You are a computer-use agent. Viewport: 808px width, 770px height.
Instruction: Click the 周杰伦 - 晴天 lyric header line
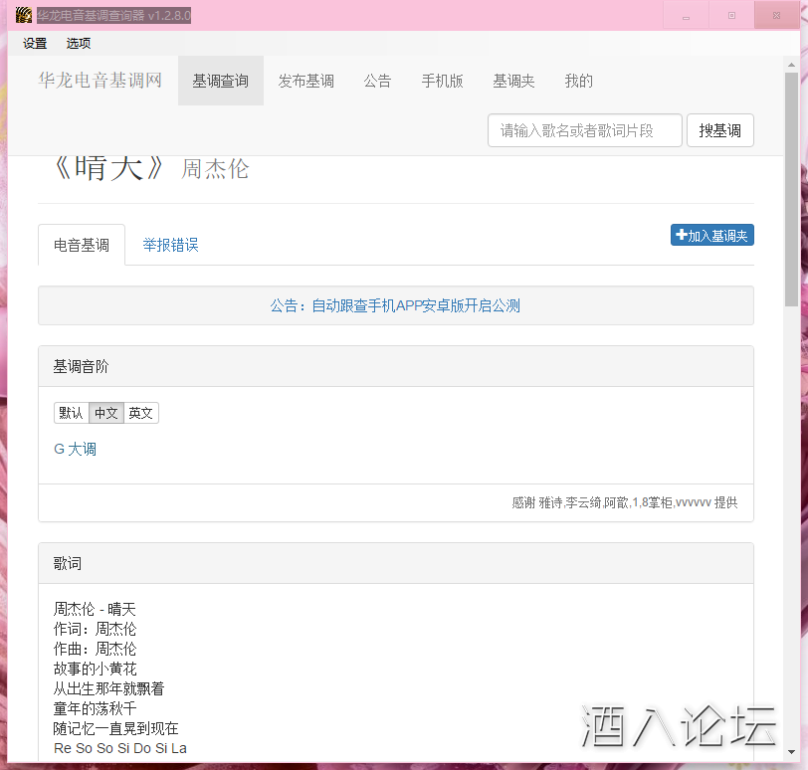95,609
